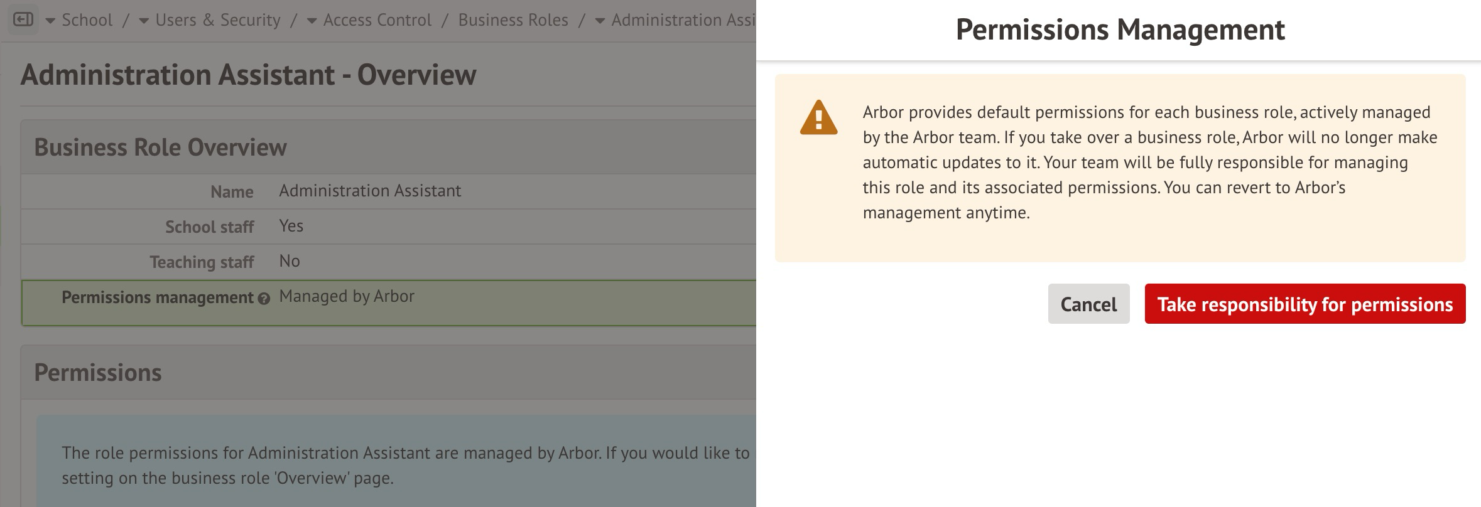Navigate to Users & Security breadcrumb
Screen dimensions: 1481x507
[218, 20]
